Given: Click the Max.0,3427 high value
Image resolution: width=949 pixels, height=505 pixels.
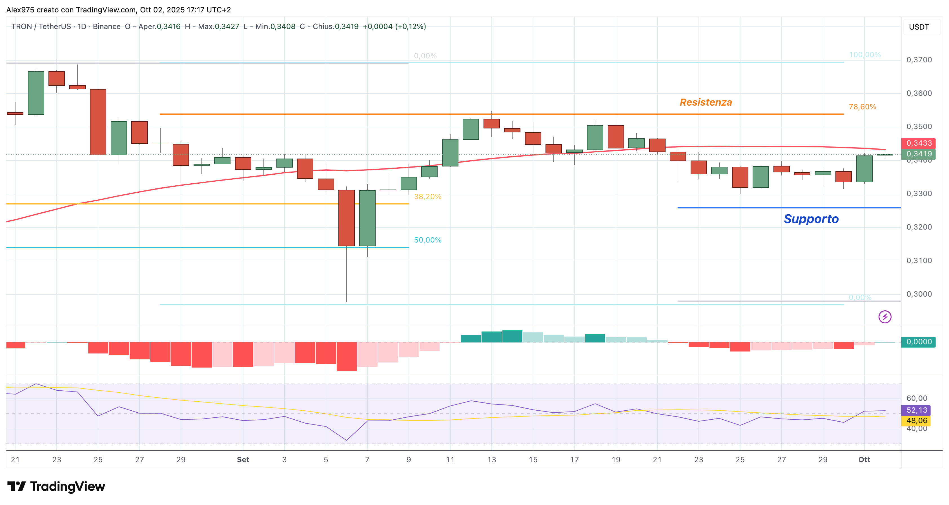Looking at the screenshot, I should pos(218,26).
